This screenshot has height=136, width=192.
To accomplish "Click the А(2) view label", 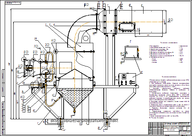I will [x=21, y=66].
